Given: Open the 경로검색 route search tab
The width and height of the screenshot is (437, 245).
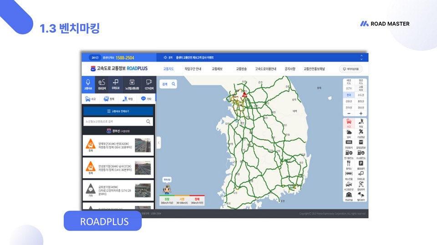Looking at the screenshot, I should (x=102, y=84).
